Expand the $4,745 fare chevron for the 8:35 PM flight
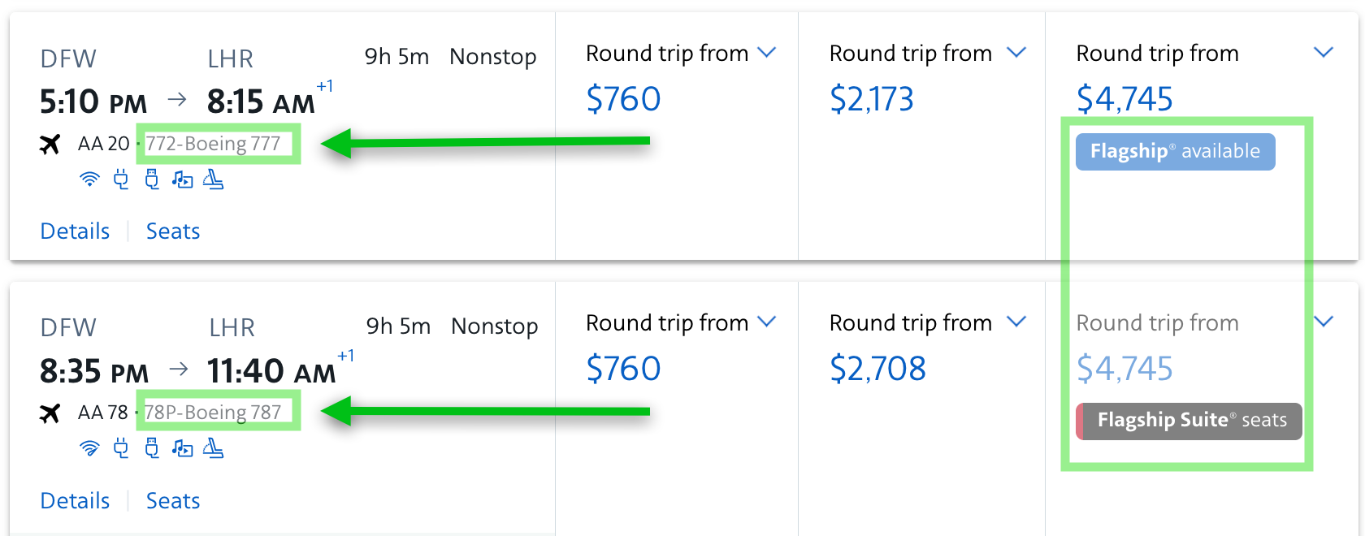This screenshot has width=1365, height=536. click(x=1324, y=322)
